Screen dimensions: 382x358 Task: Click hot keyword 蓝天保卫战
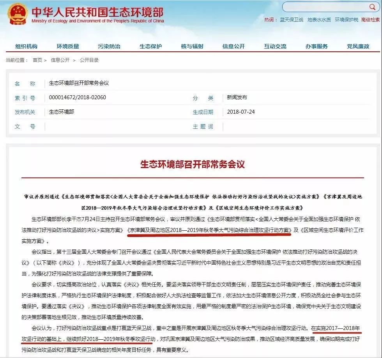(x=292, y=20)
